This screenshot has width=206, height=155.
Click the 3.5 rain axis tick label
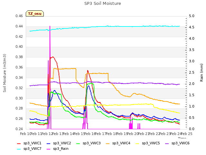[192, 50]
